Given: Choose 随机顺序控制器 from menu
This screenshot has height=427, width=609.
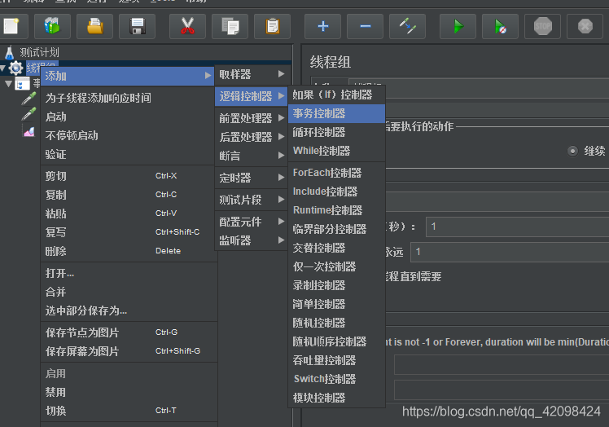Looking at the screenshot, I should click(x=336, y=341).
